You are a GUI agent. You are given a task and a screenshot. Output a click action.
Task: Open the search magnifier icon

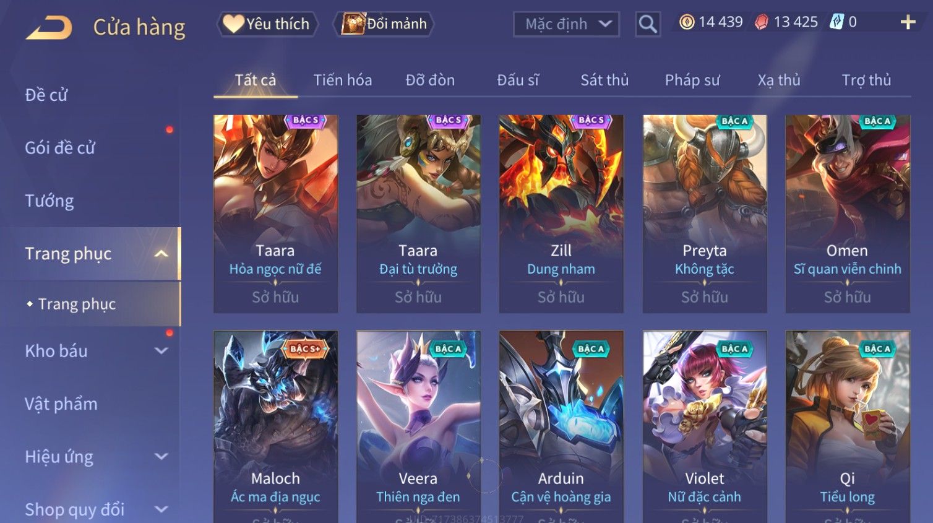(x=648, y=24)
